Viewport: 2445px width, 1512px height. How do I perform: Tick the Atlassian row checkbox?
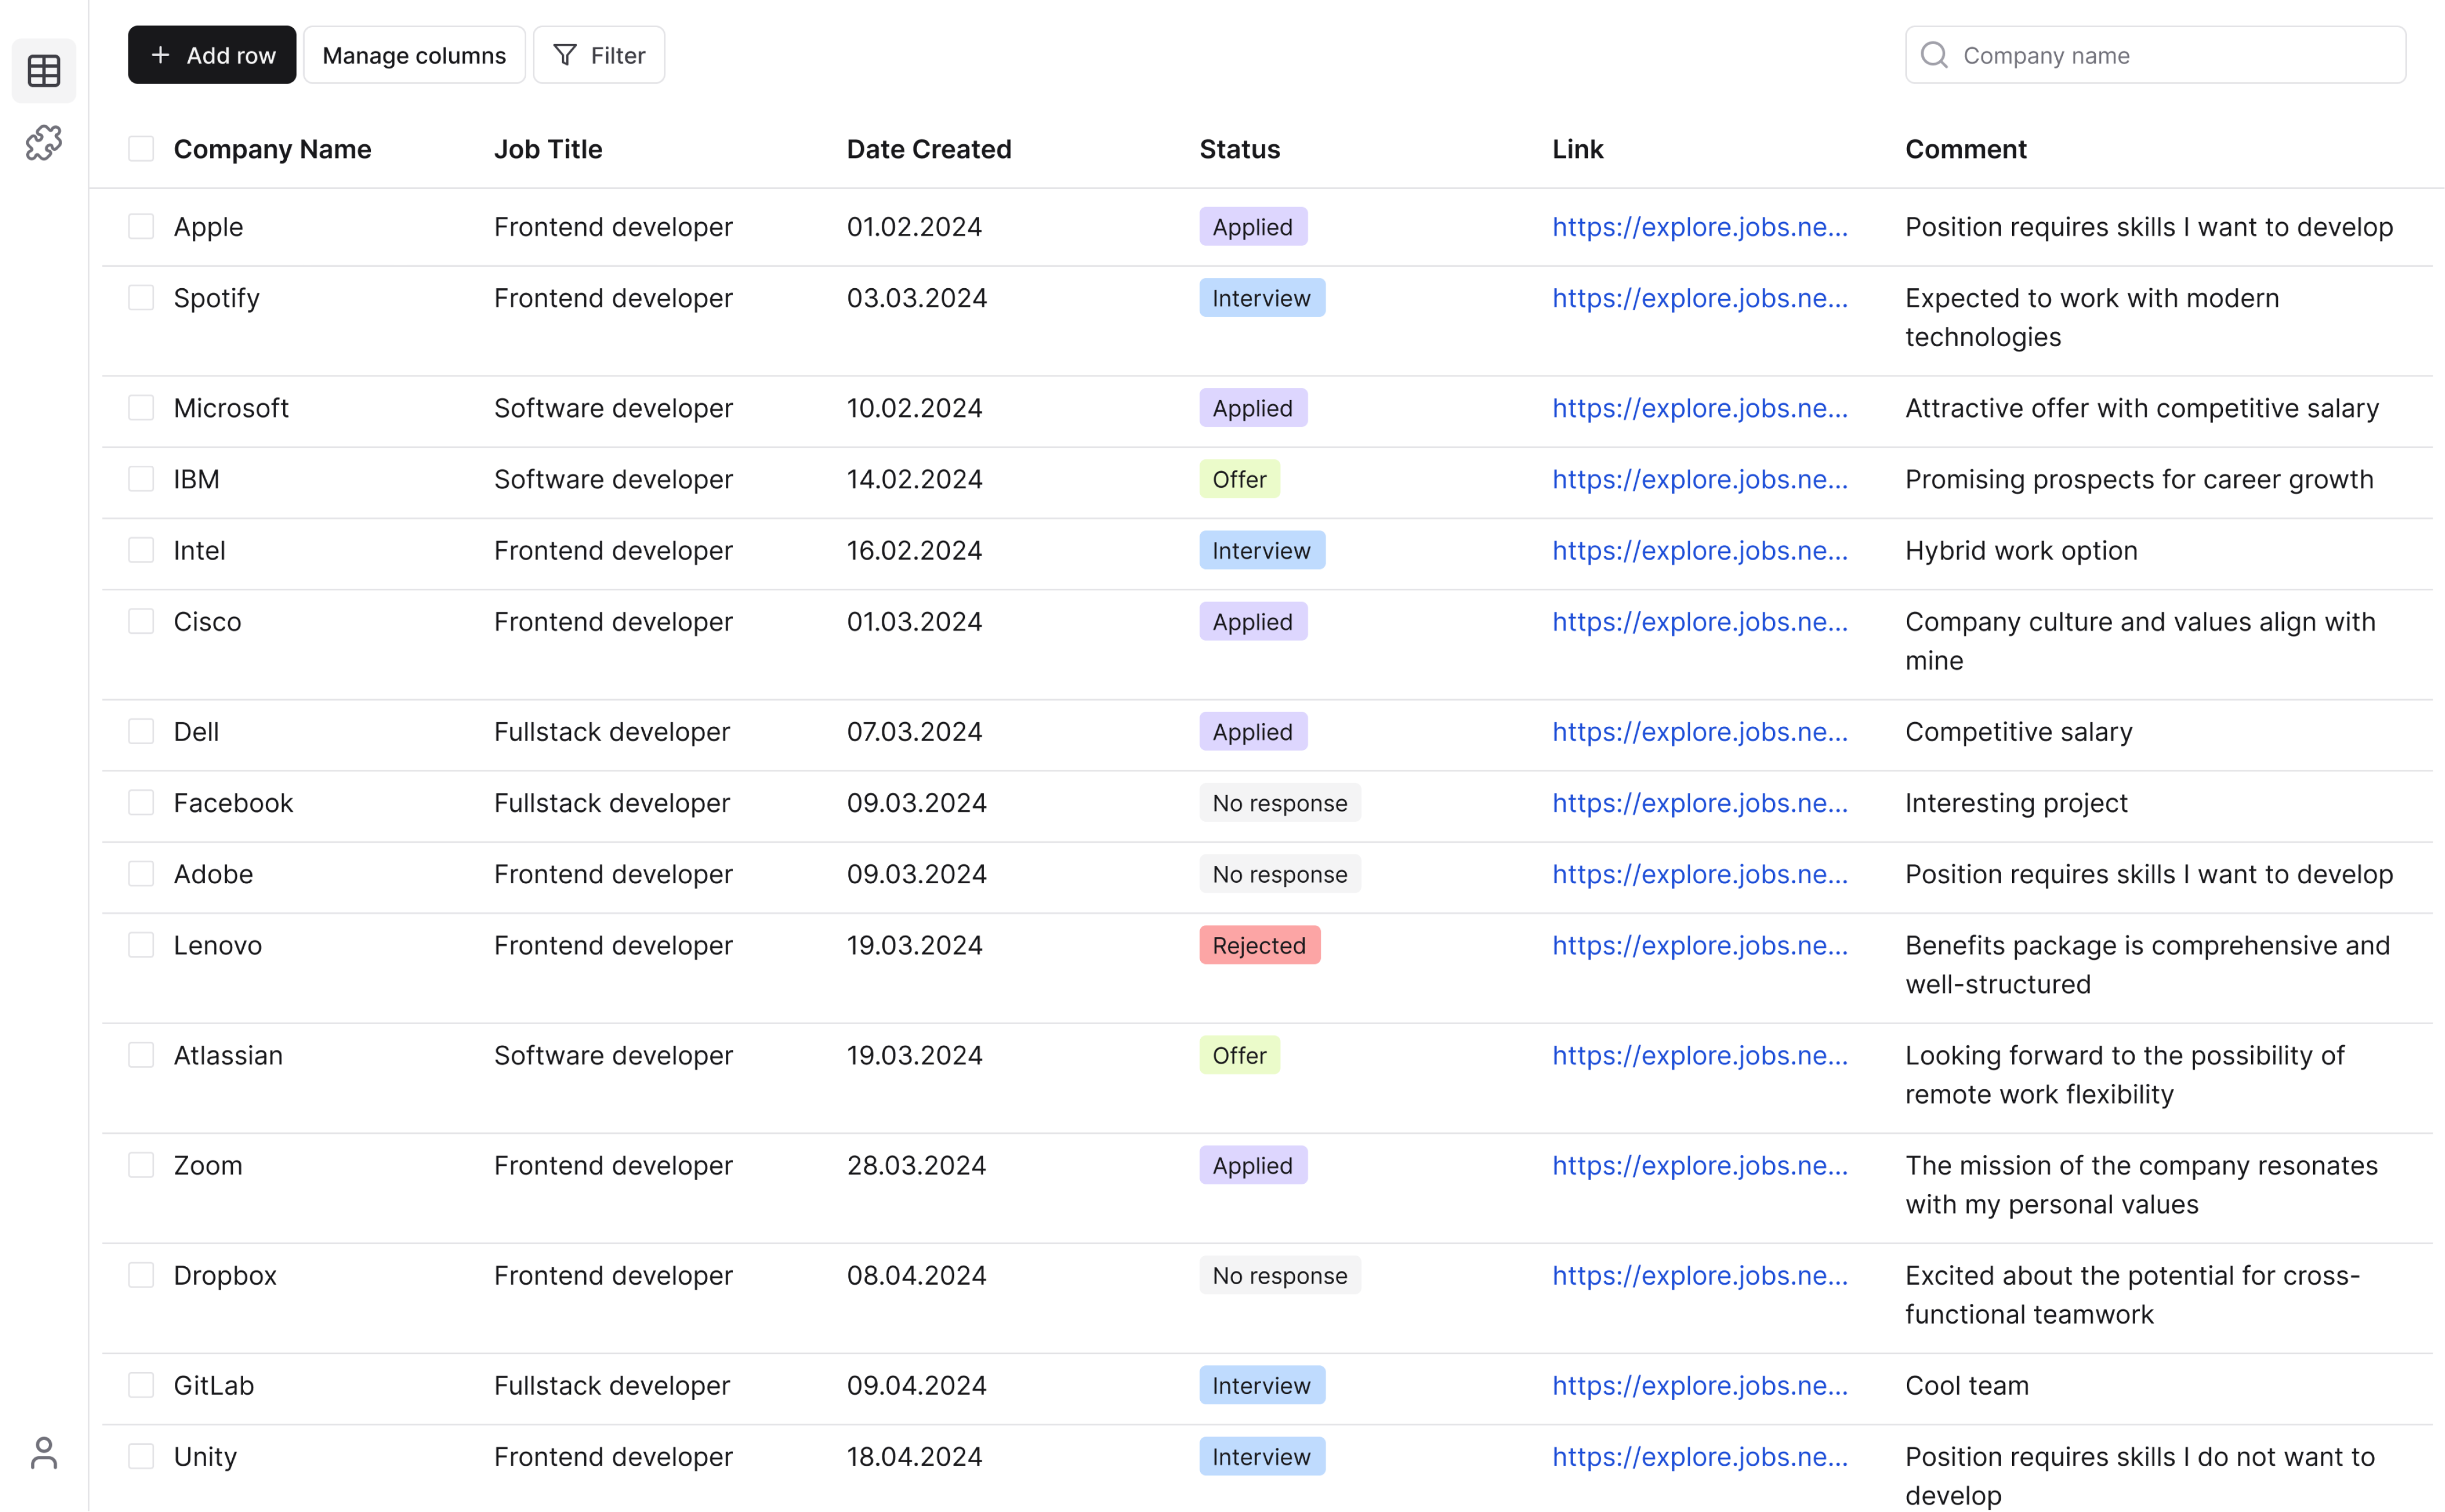[141, 1055]
